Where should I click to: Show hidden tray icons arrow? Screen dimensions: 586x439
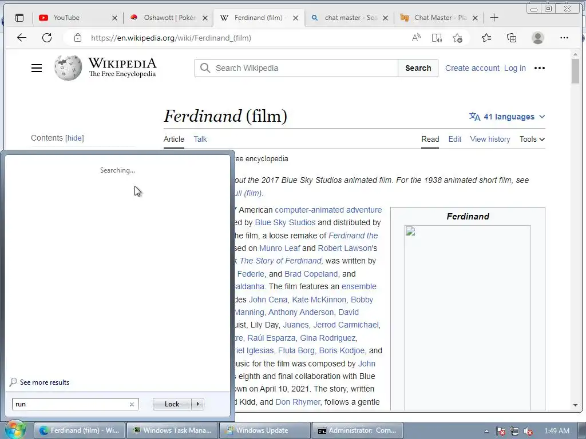[486, 431]
